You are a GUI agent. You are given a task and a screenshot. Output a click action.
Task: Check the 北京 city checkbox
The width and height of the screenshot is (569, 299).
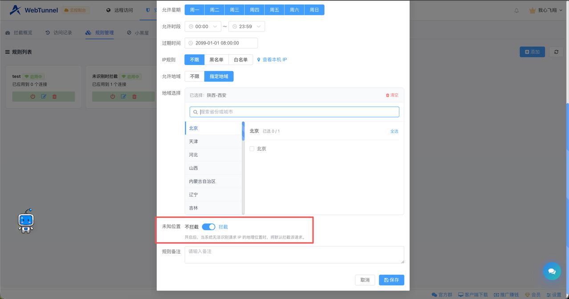coord(252,149)
